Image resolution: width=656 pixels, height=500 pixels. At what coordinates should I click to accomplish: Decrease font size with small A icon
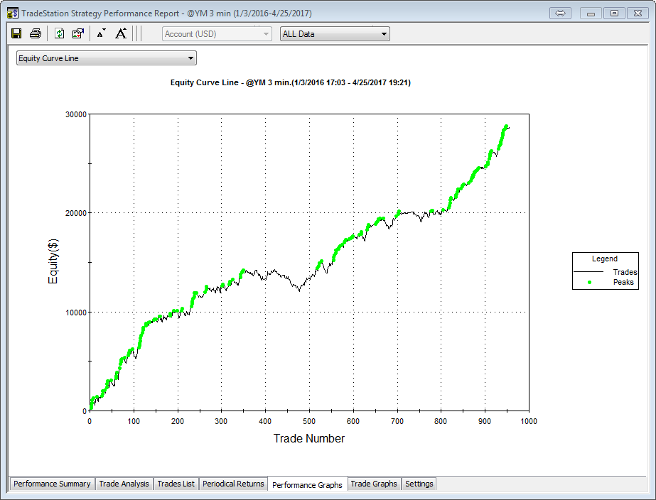tap(101, 33)
